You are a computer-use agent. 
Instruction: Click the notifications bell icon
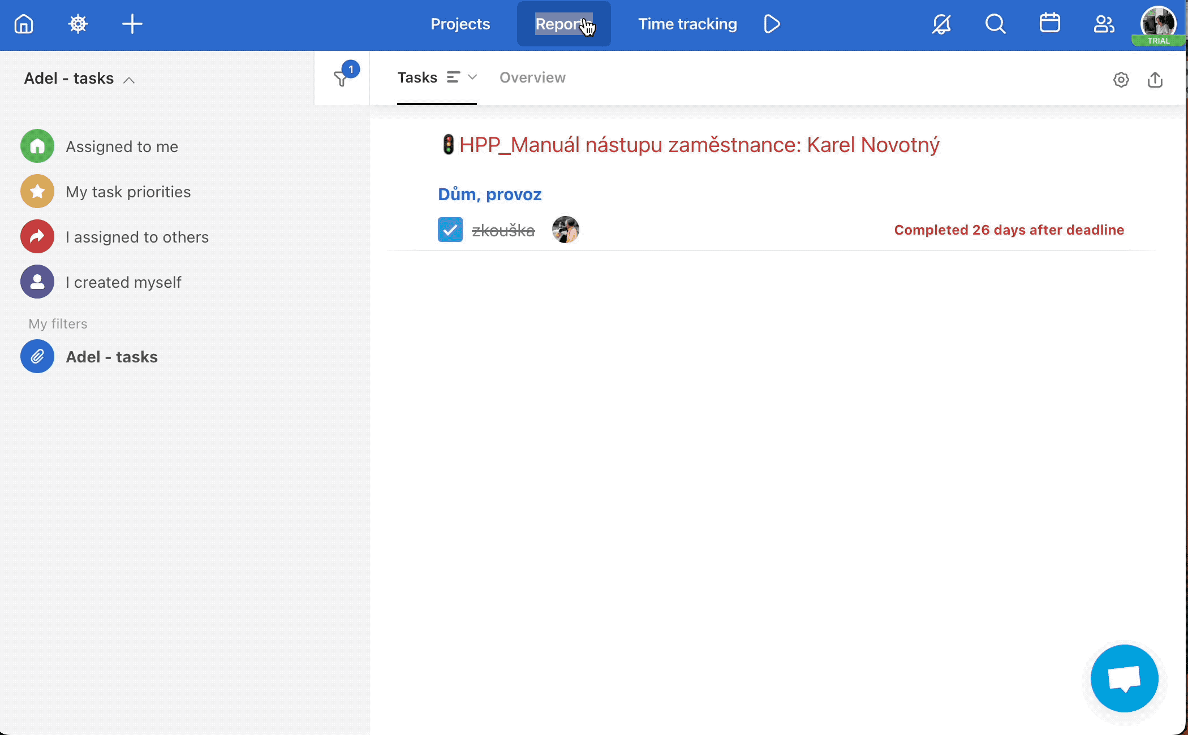(x=941, y=24)
